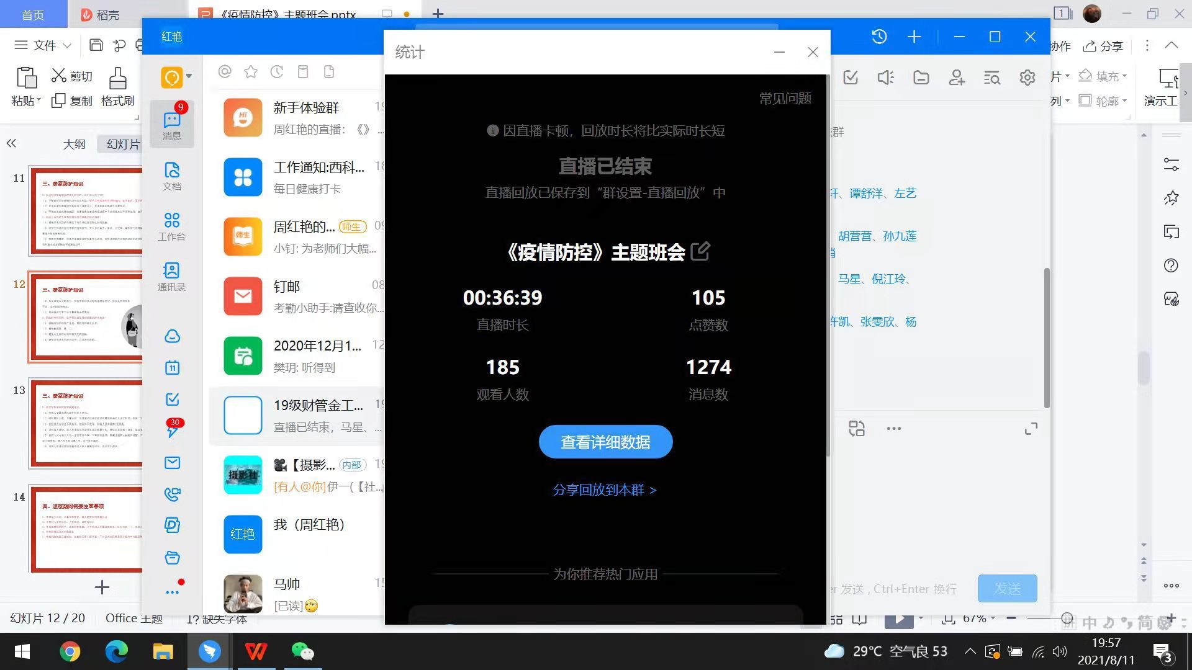1192x670 pixels.
Task: Click the more options dots above chat input
Action: 894,429
